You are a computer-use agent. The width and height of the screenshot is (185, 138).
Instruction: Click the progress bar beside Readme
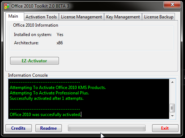107,128
